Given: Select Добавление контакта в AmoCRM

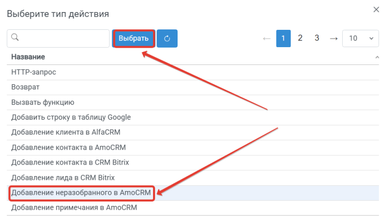Looking at the screenshot, I should pos(193,148).
